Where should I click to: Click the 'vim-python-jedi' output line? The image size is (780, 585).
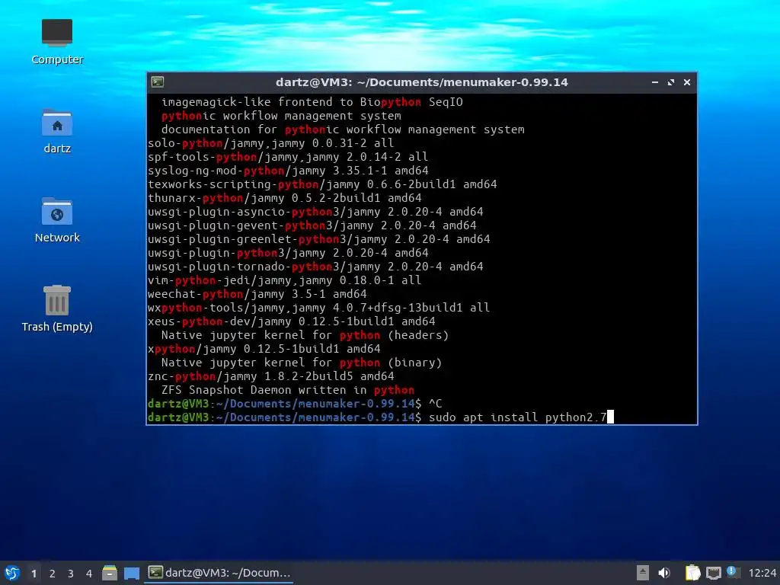(284, 280)
